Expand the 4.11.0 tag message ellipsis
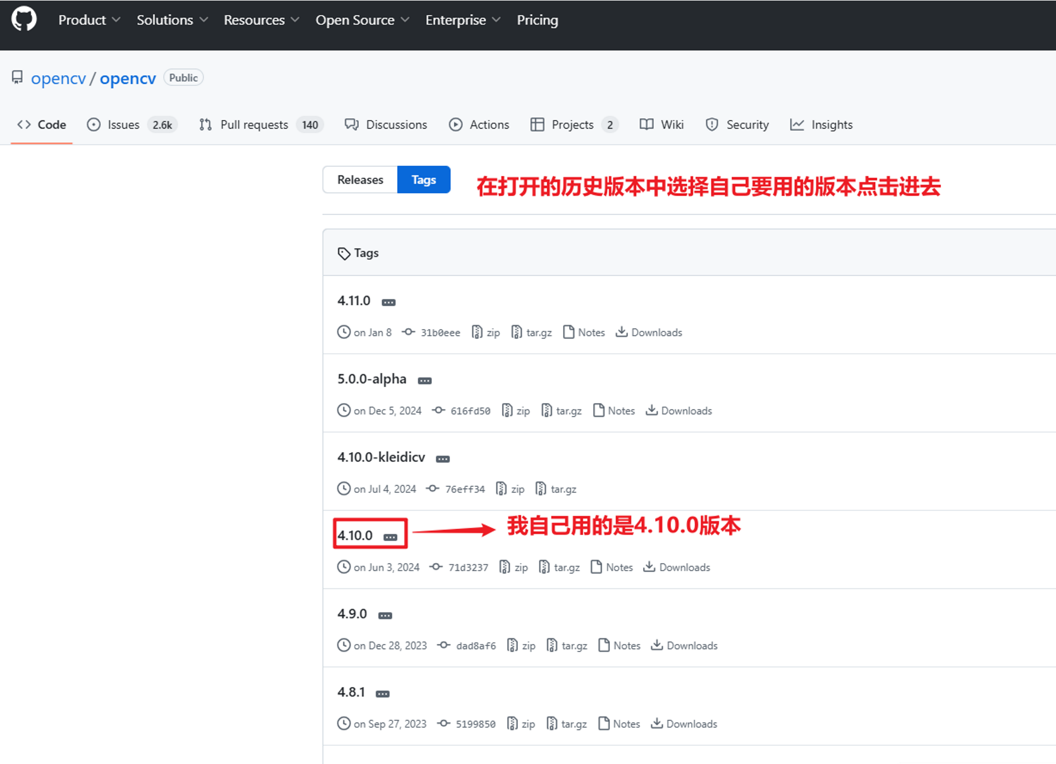 389,302
